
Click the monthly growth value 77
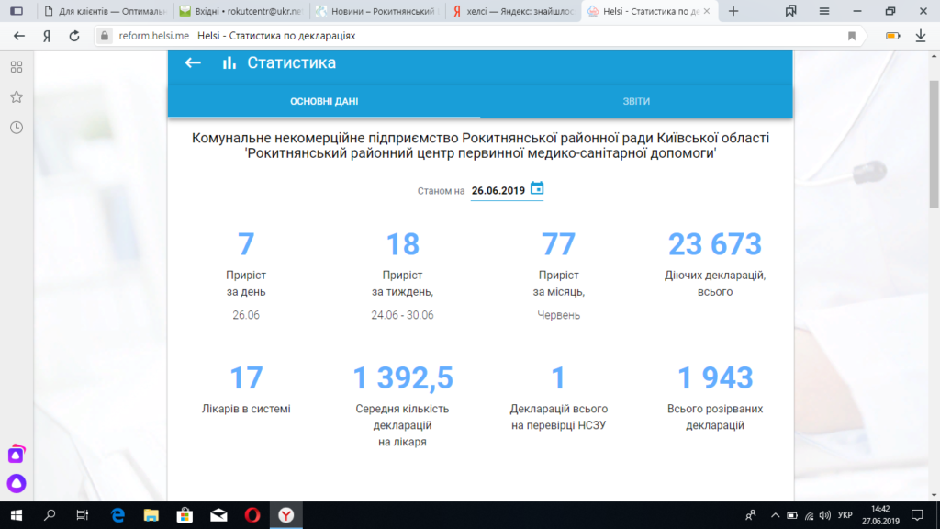558,244
